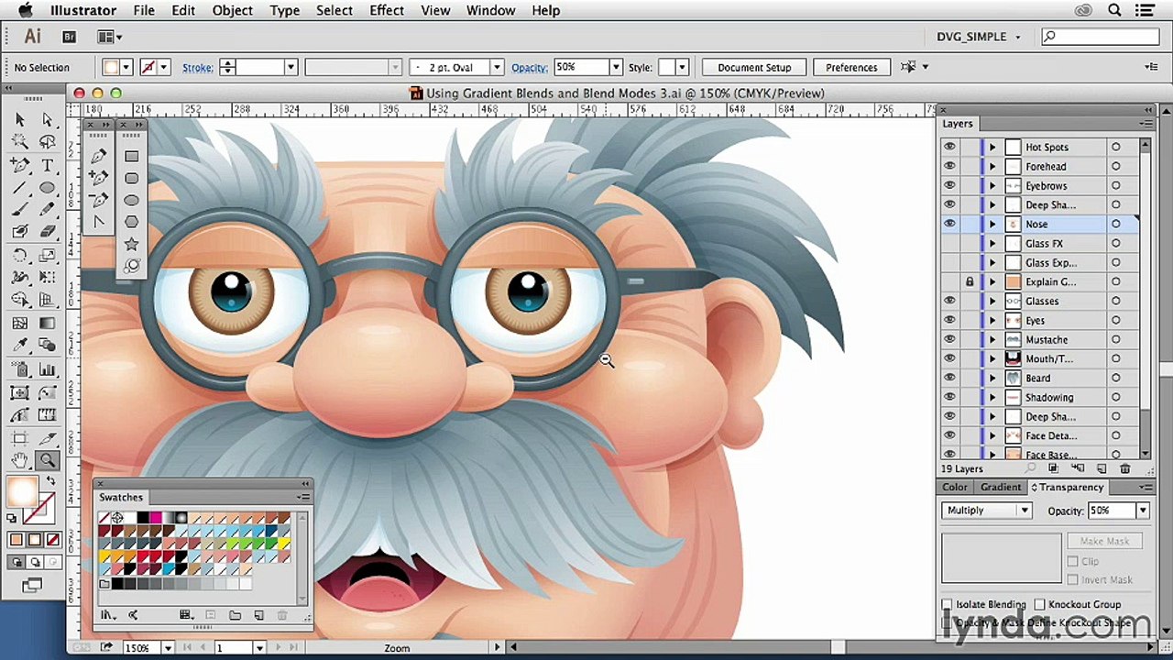This screenshot has width=1173, height=660.
Task: Click the Preferences button
Action: tap(851, 67)
